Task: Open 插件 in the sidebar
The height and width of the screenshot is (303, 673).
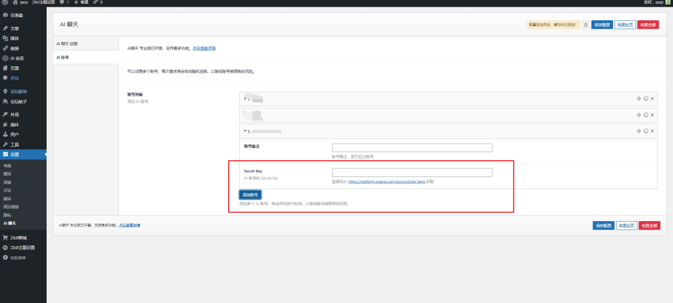Action: pyautogui.click(x=14, y=124)
